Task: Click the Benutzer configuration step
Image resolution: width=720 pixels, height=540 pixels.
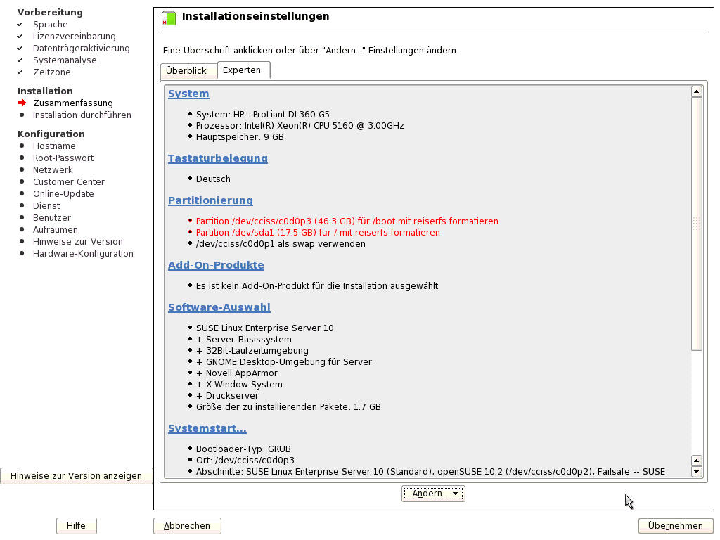Action: (52, 218)
